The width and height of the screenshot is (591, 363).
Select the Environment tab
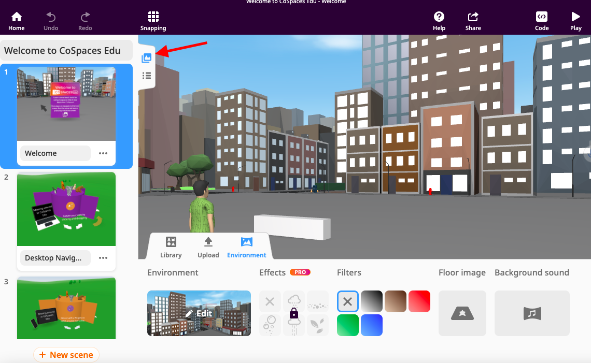tap(246, 248)
